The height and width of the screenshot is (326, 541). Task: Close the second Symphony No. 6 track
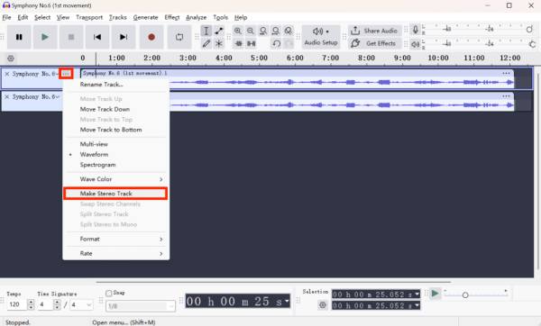(x=6, y=97)
